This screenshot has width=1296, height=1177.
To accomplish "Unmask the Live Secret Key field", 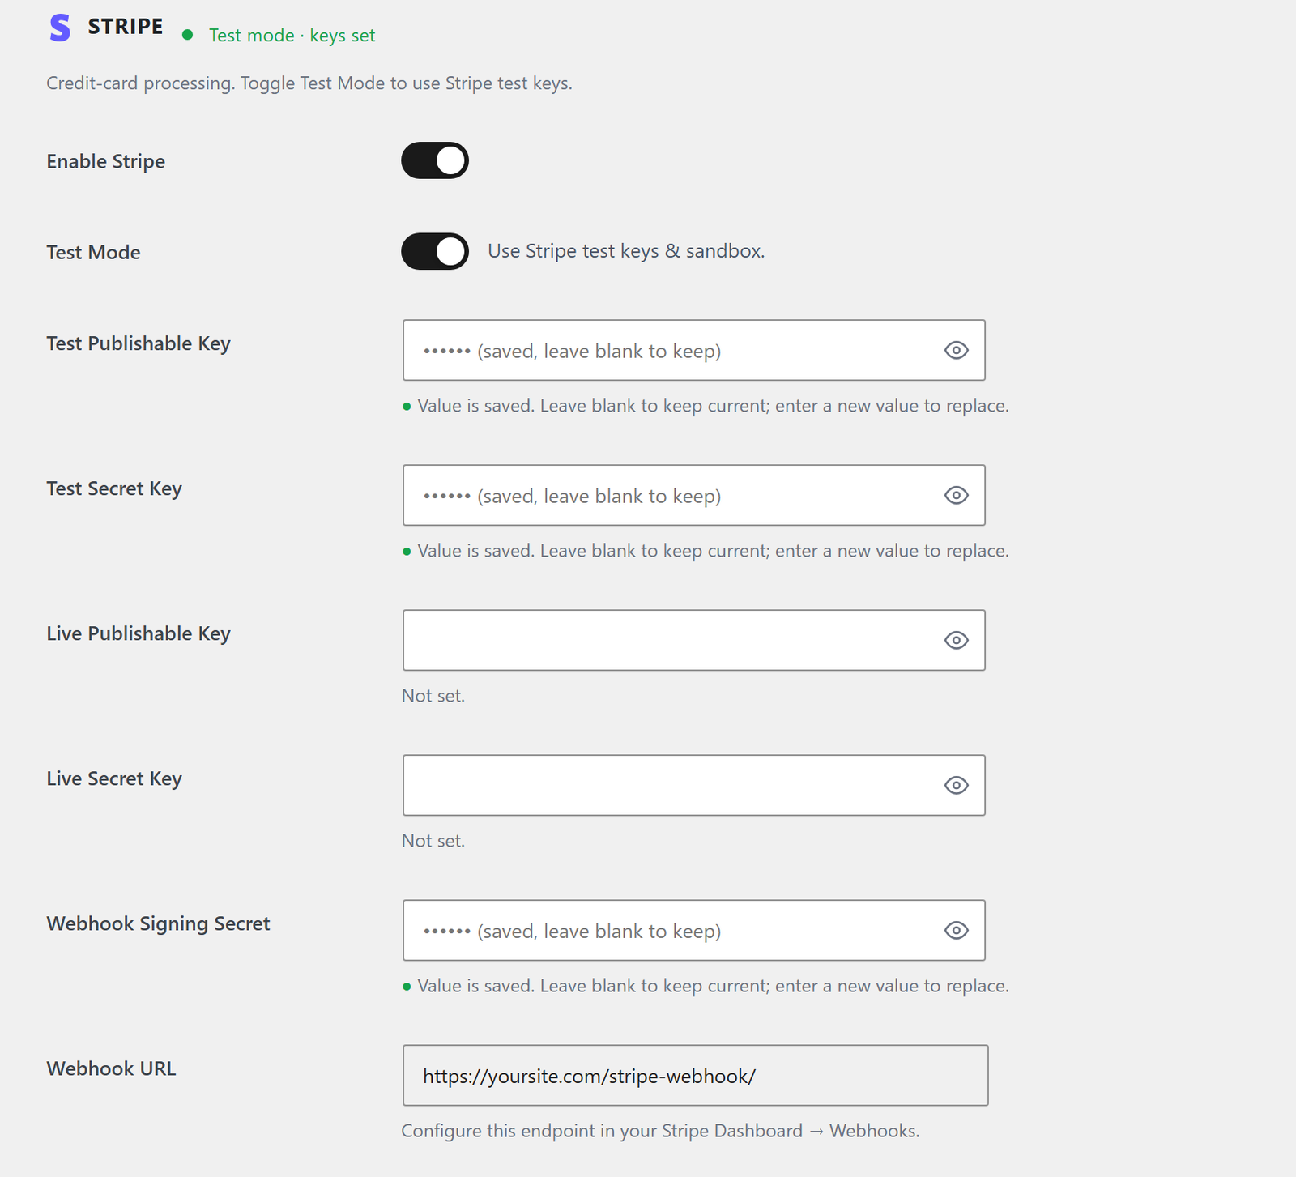I will [x=956, y=785].
